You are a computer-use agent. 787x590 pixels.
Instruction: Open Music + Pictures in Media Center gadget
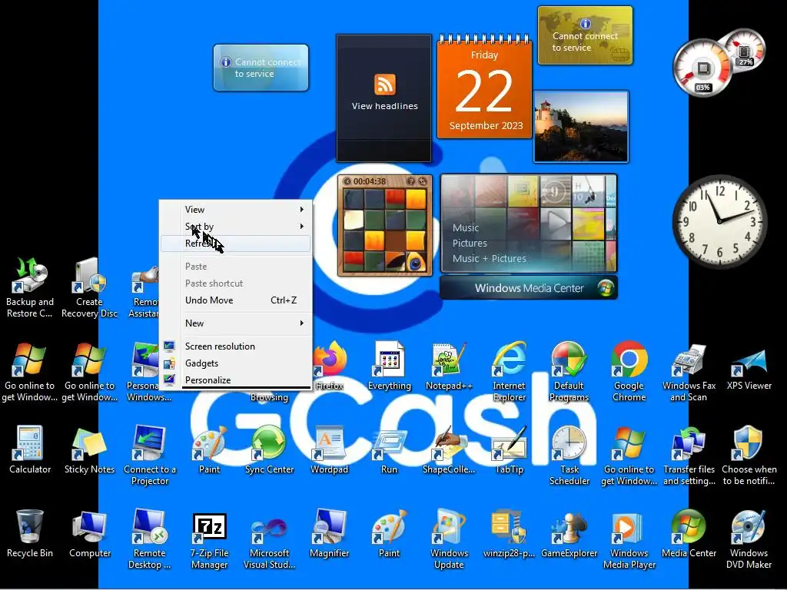(x=490, y=259)
